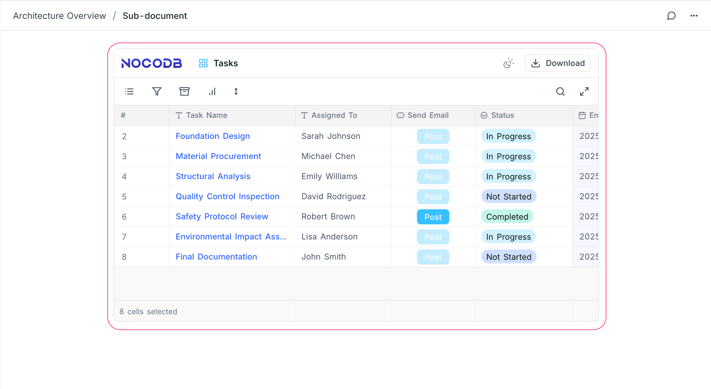The image size is (711, 389).
Task: Click the search magnifier icon
Action: [x=560, y=91]
